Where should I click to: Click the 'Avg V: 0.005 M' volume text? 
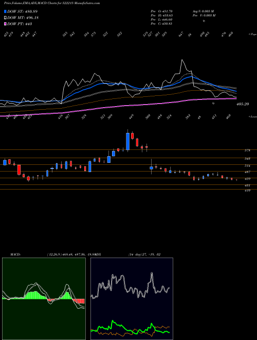(x=203, y=11)
